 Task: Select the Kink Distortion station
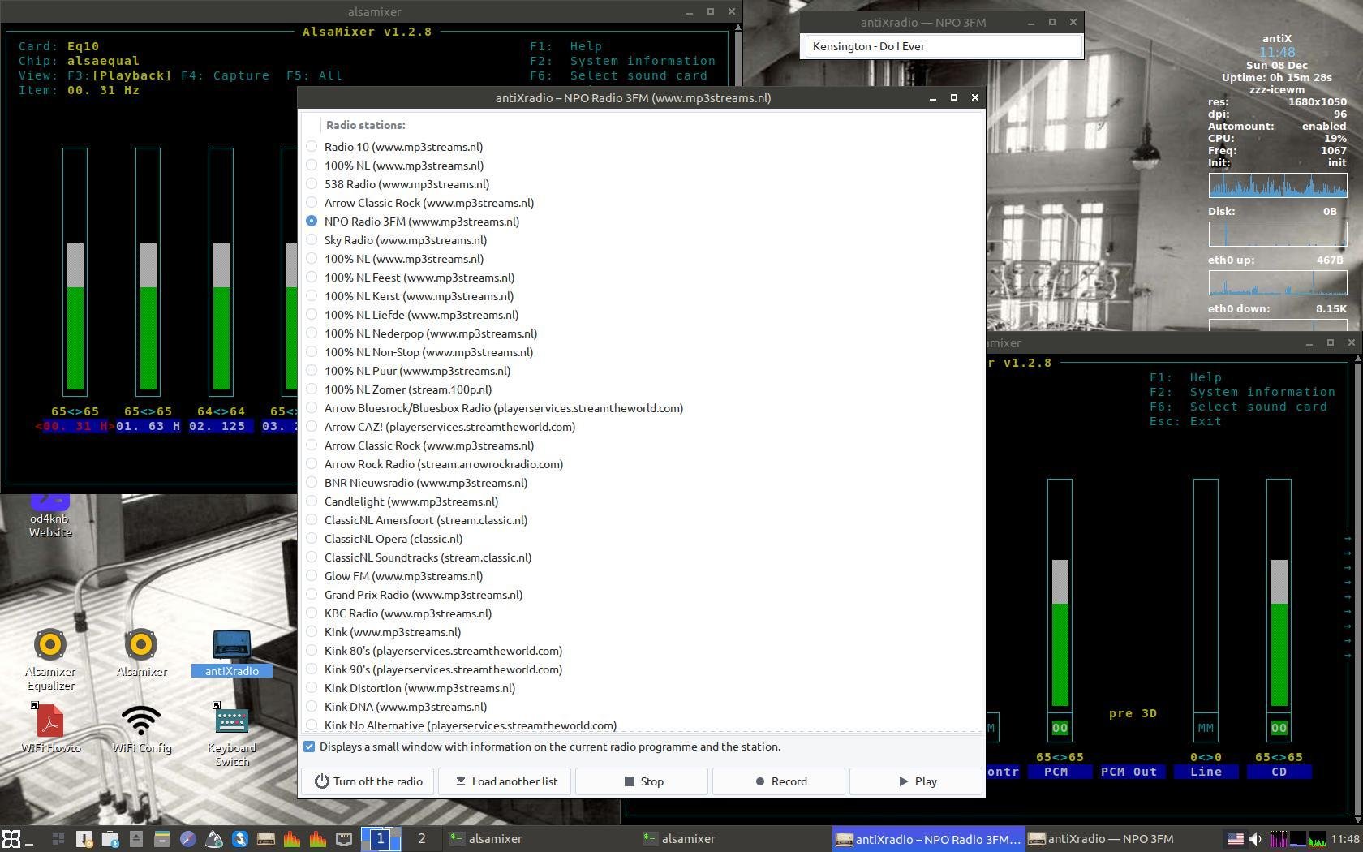(312, 688)
